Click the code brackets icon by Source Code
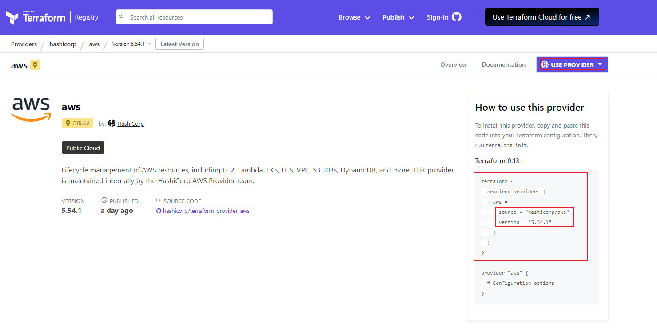This screenshot has width=657, height=328. pyautogui.click(x=158, y=201)
